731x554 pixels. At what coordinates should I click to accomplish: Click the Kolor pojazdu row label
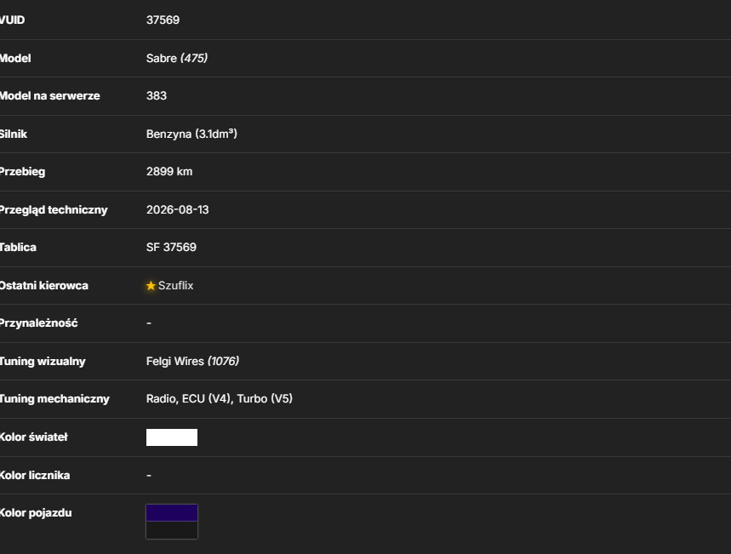(36, 513)
